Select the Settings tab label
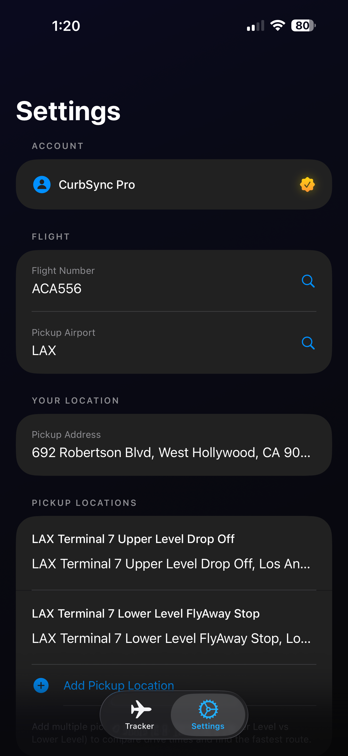This screenshot has width=348, height=756. point(208,726)
